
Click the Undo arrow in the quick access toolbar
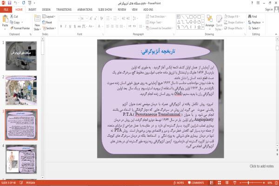click(x=16, y=3)
